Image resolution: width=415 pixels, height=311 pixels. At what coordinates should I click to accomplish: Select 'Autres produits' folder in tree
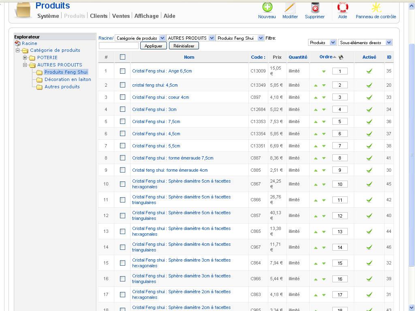pos(62,87)
